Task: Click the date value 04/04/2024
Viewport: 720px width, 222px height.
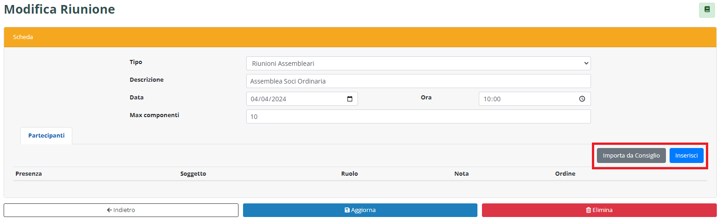Action: point(268,99)
